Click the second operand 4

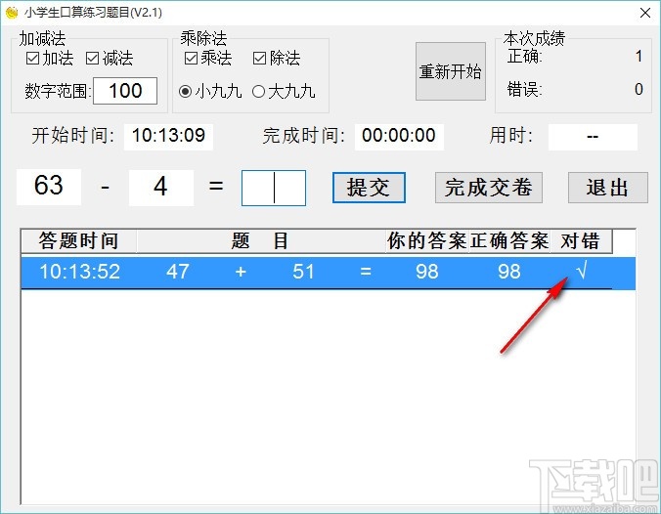point(160,187)
